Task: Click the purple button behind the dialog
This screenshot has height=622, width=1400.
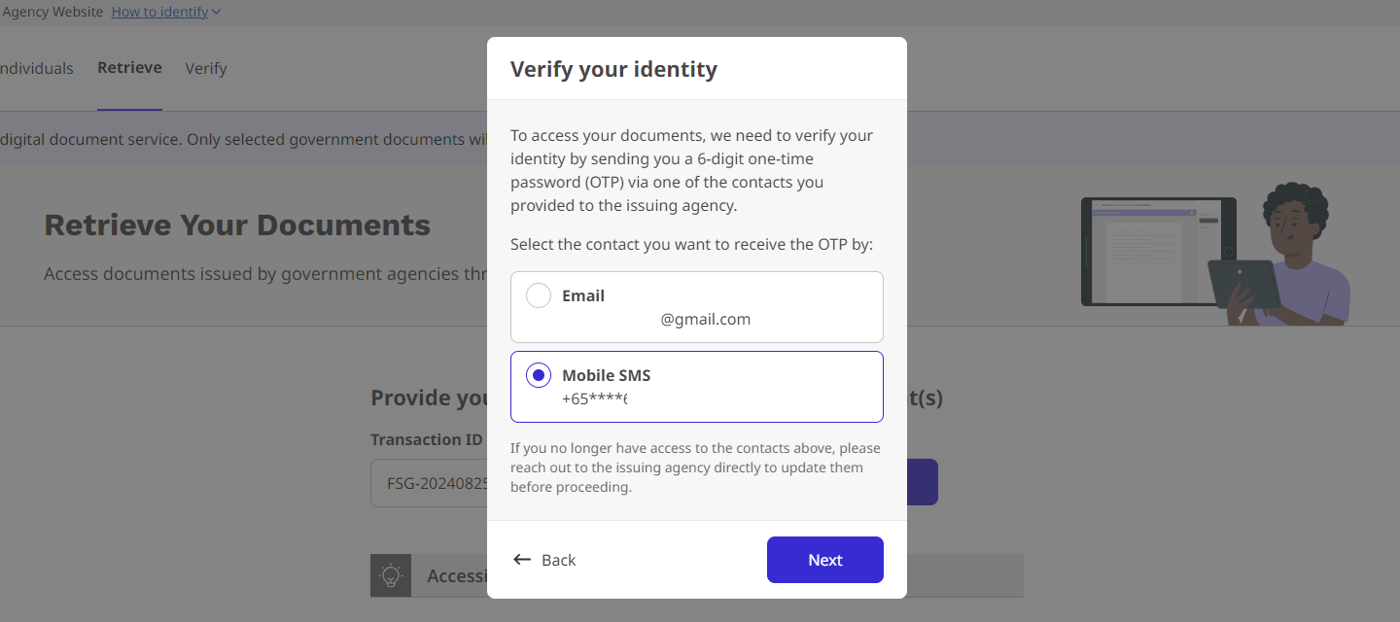Action: coord(922,482)
